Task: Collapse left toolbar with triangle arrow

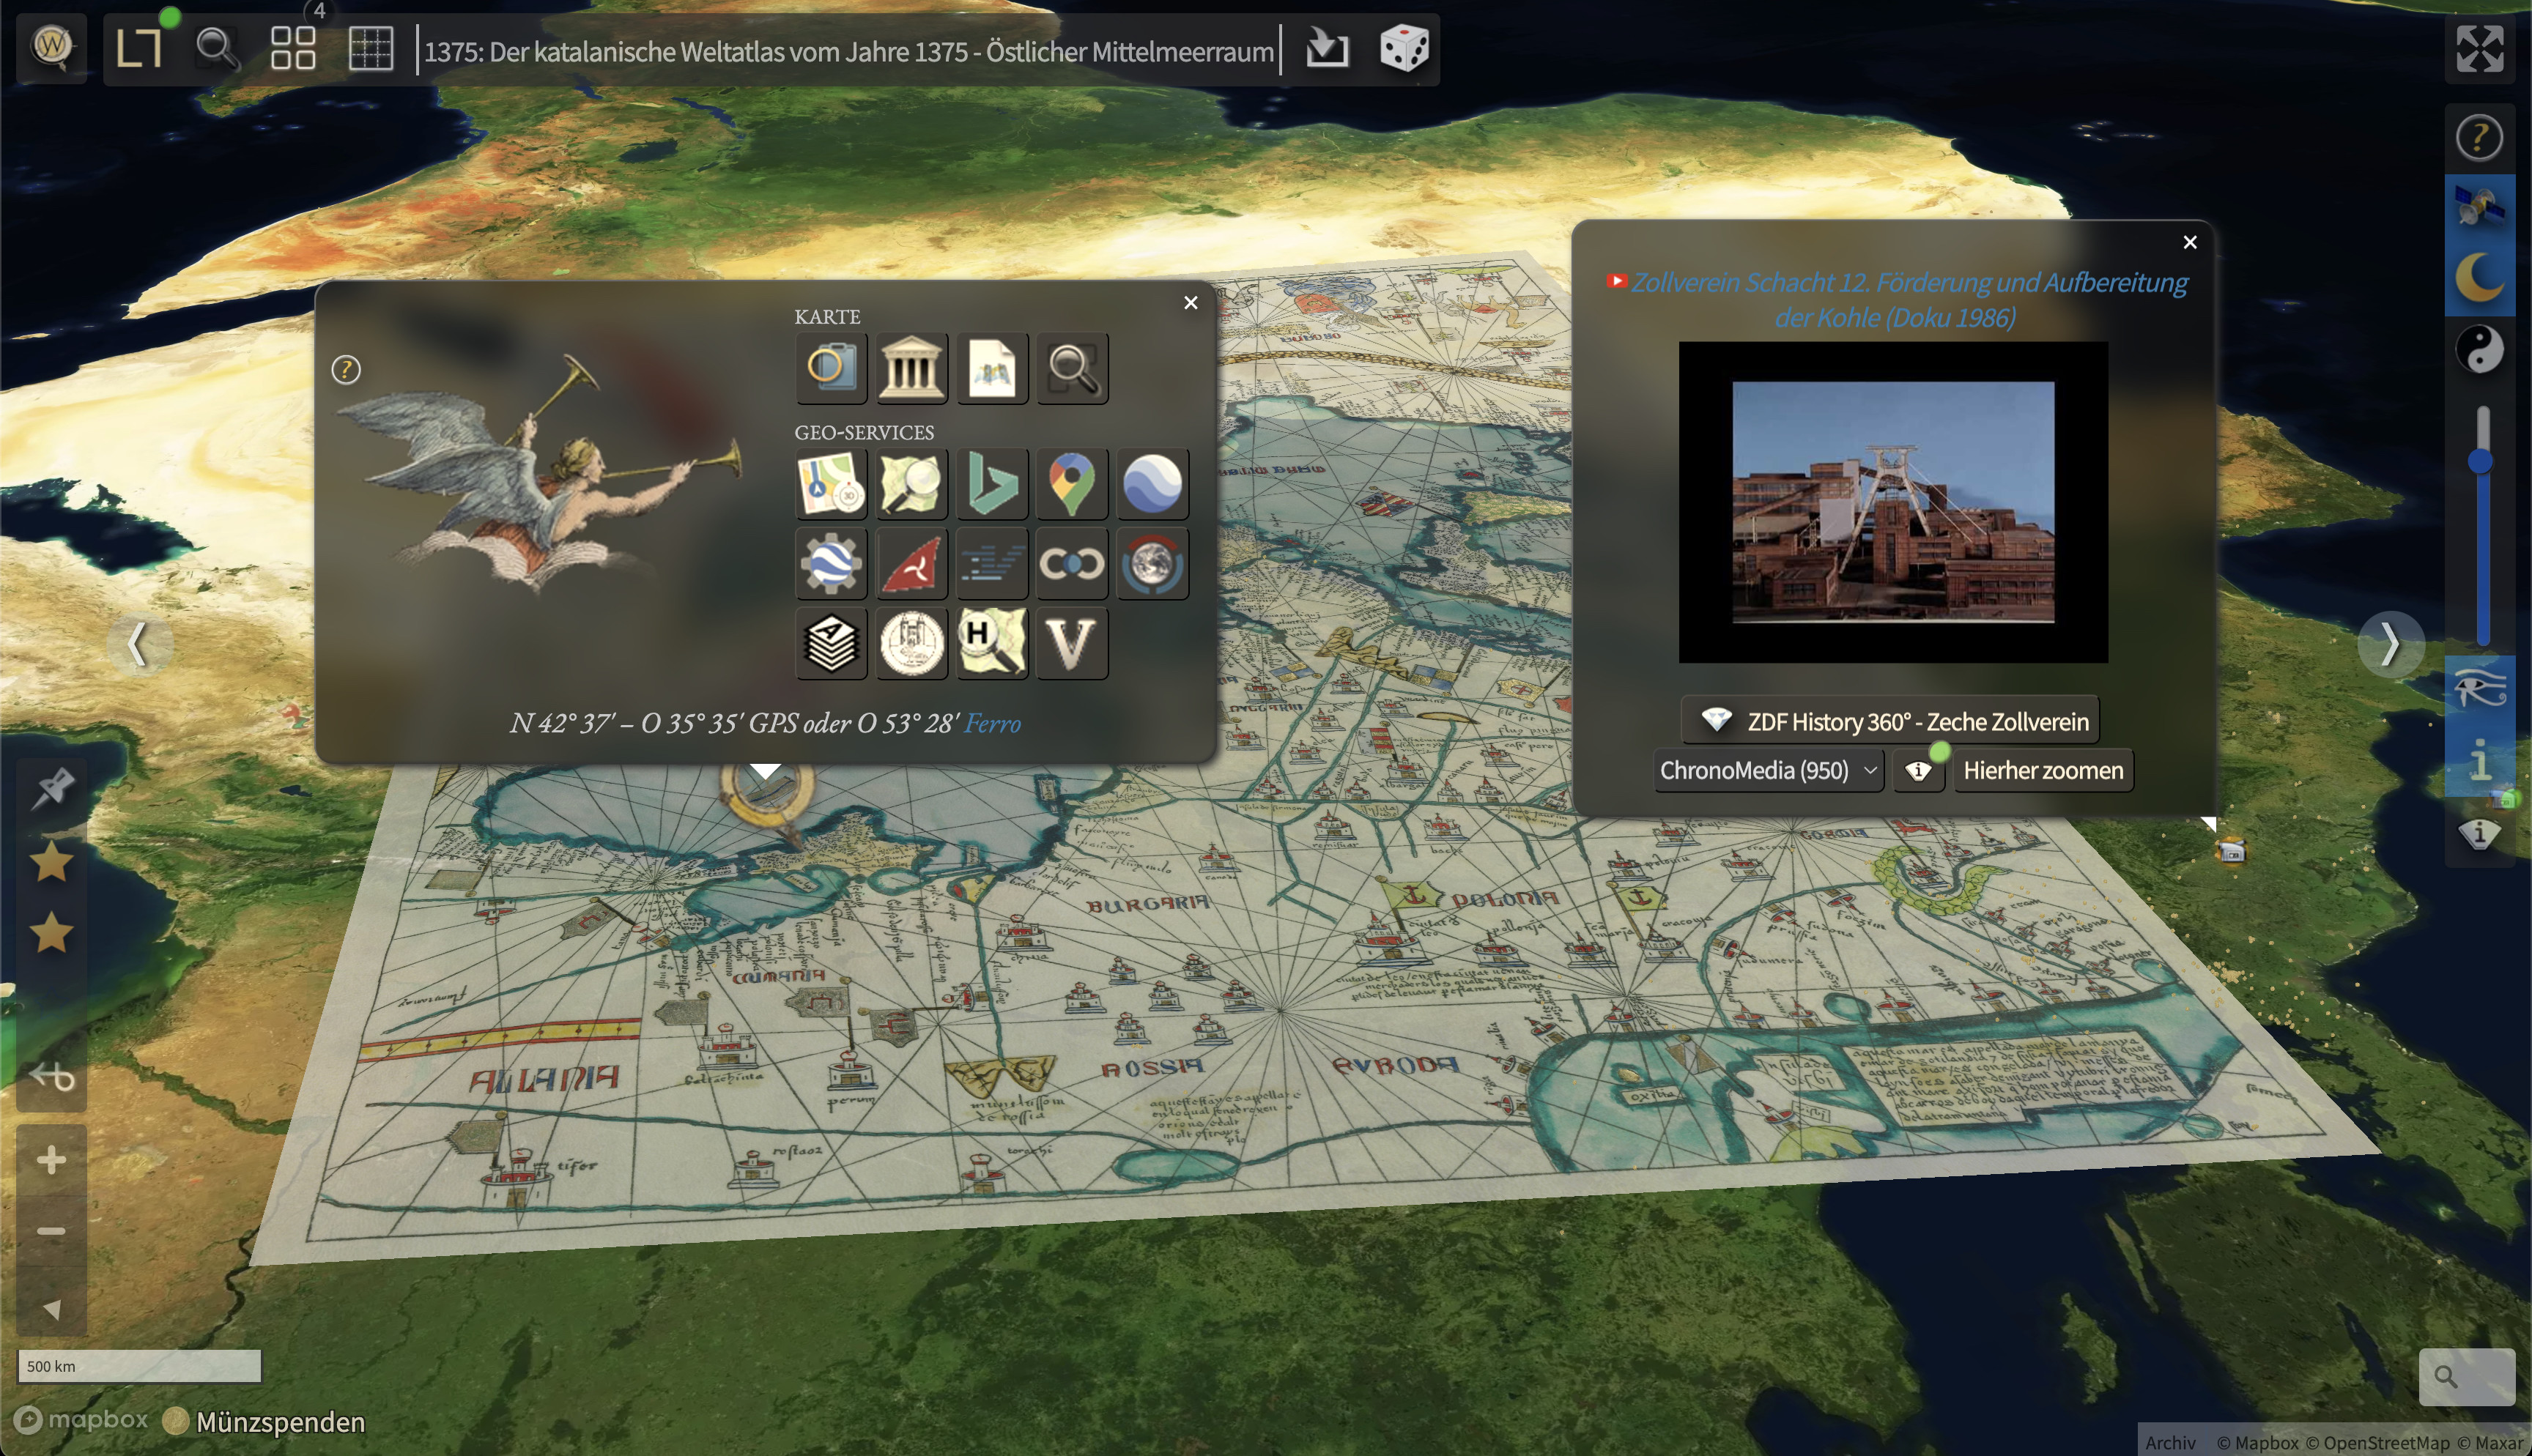Action: 52,1308
